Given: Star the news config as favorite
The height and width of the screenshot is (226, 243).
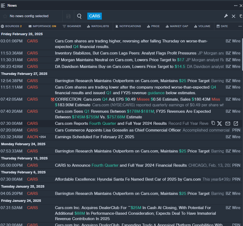Looking at the screenshot, I should [x=5, y=16].
